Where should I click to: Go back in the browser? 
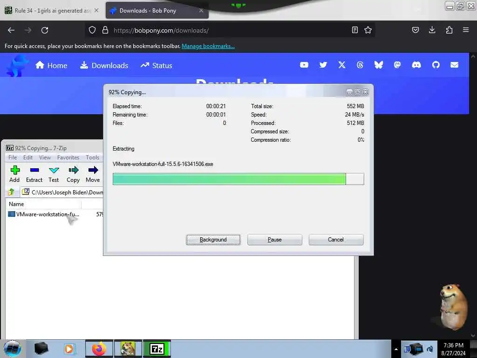(11, 30)
